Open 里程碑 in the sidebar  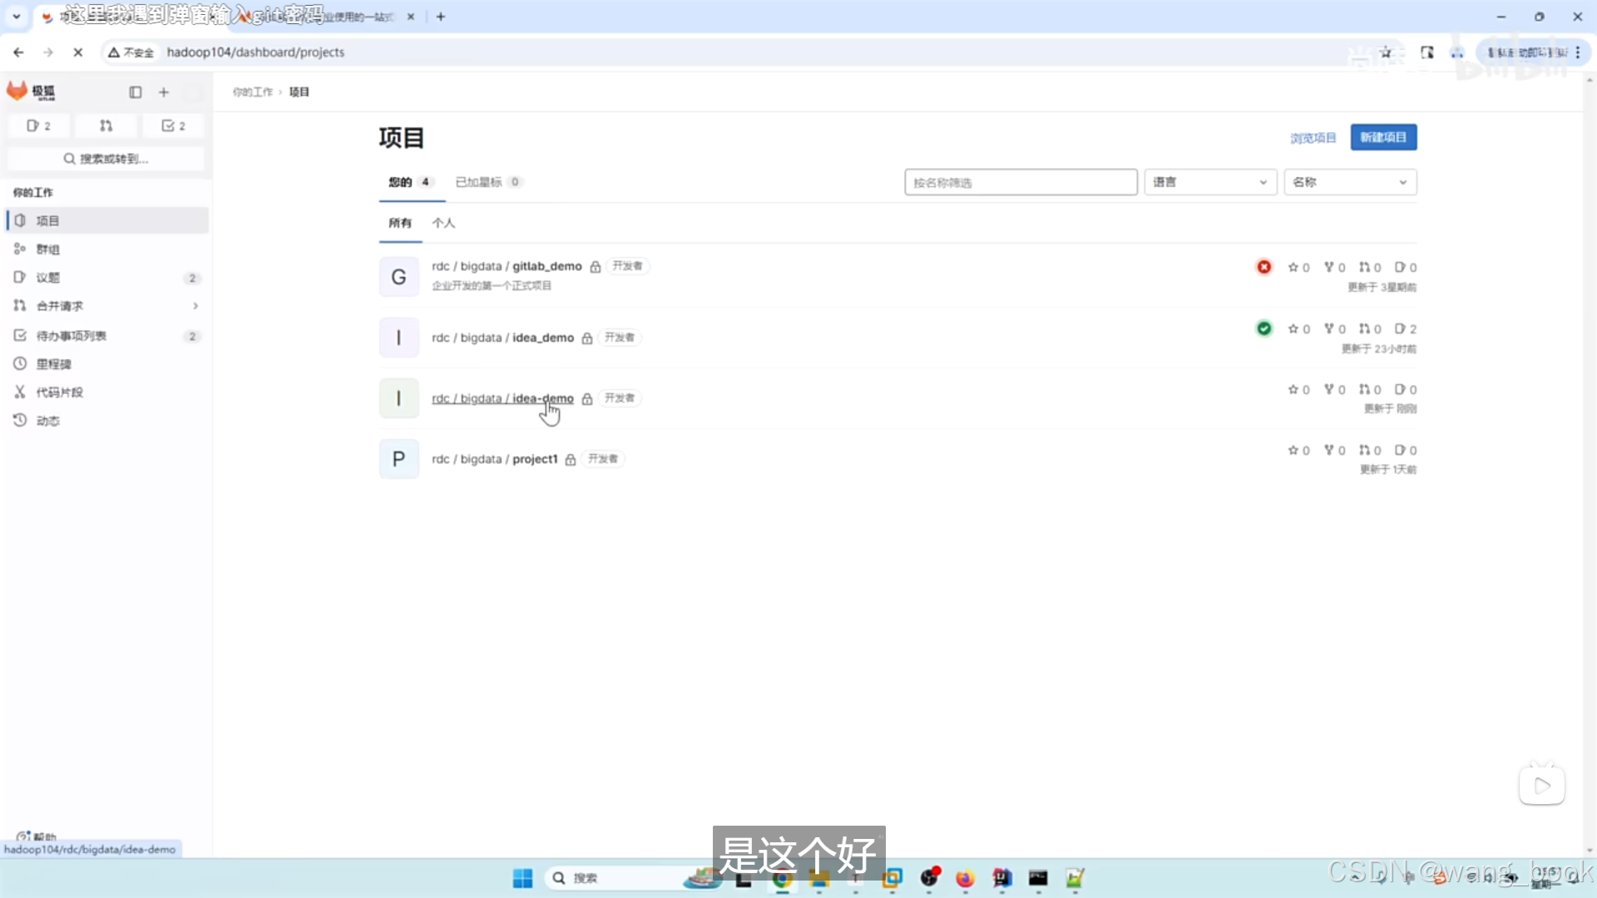click(106, 363)
